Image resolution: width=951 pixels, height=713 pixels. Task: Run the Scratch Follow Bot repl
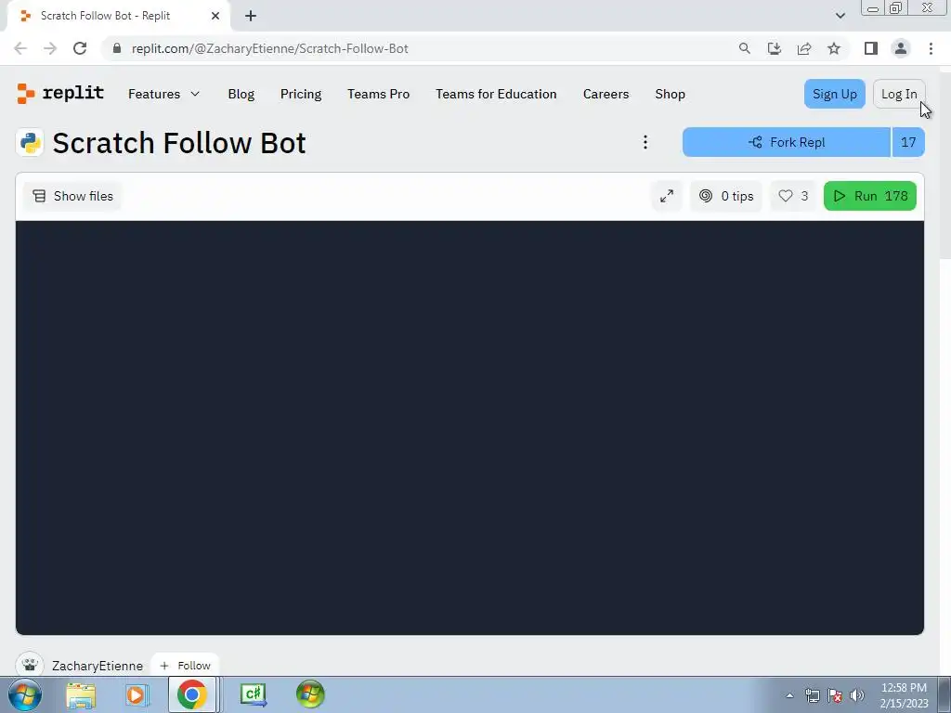pyautogui.click(x=869, y=196)
